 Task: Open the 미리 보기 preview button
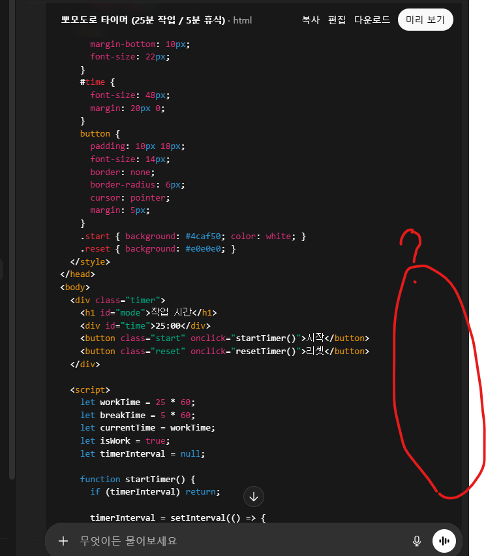coord(425,20)
